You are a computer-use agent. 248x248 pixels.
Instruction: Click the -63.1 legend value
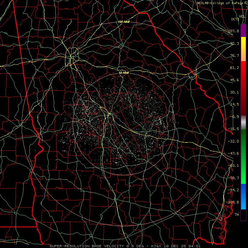click(233, 166)
